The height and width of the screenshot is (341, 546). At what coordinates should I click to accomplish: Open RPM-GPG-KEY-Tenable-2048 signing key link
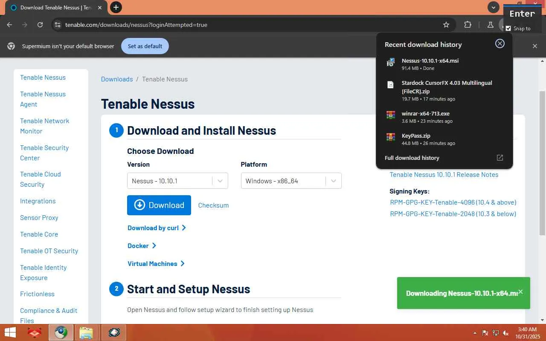453,214
